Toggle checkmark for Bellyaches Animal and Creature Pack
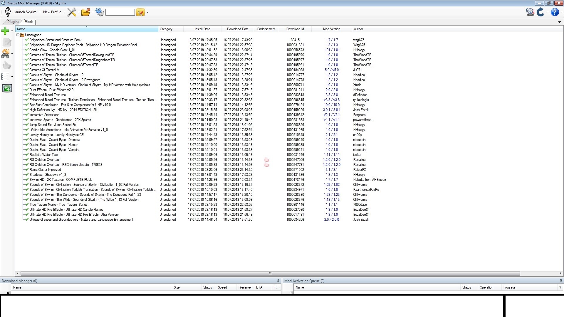The height and width of the screenshot is (317, 564). pos(27,40)
